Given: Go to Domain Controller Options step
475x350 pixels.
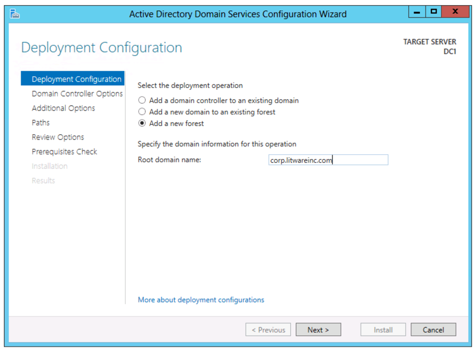Looking at the screenshot, I should point(77,94).
